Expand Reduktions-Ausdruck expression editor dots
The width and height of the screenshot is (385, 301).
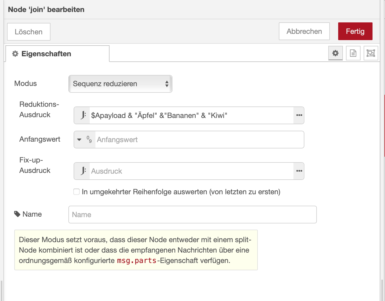pyautogui.click(x=299, y=115)
